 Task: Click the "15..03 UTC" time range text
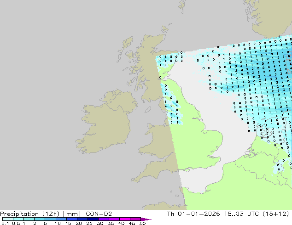(x=241, y=214)
